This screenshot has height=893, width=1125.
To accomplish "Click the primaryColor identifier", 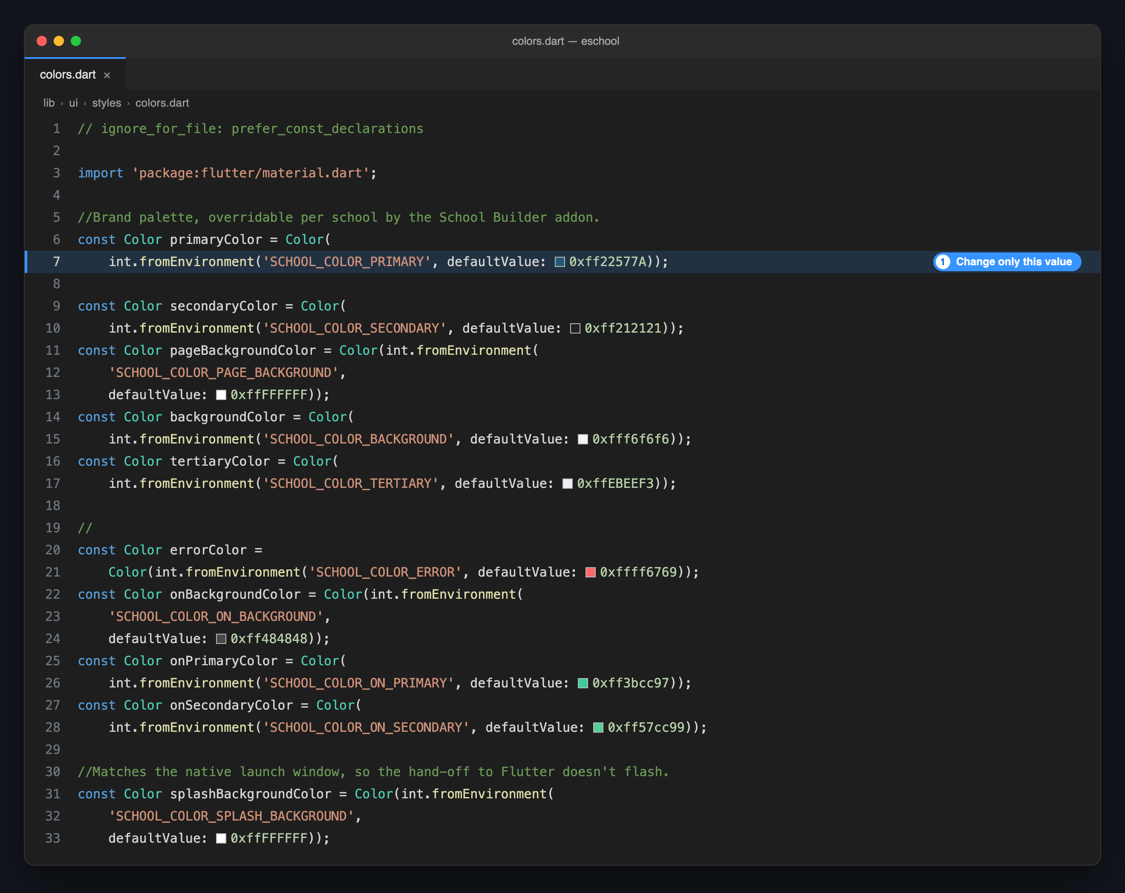I will click(x=216, y=240).
